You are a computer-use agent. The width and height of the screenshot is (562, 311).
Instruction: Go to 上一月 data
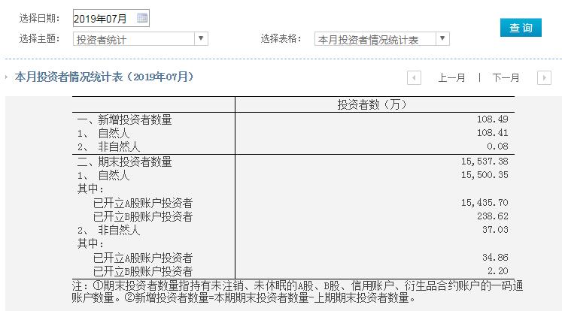[452, 77]
